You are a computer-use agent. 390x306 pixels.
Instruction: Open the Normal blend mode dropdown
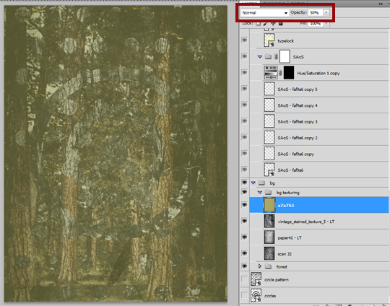coord(265,13)
